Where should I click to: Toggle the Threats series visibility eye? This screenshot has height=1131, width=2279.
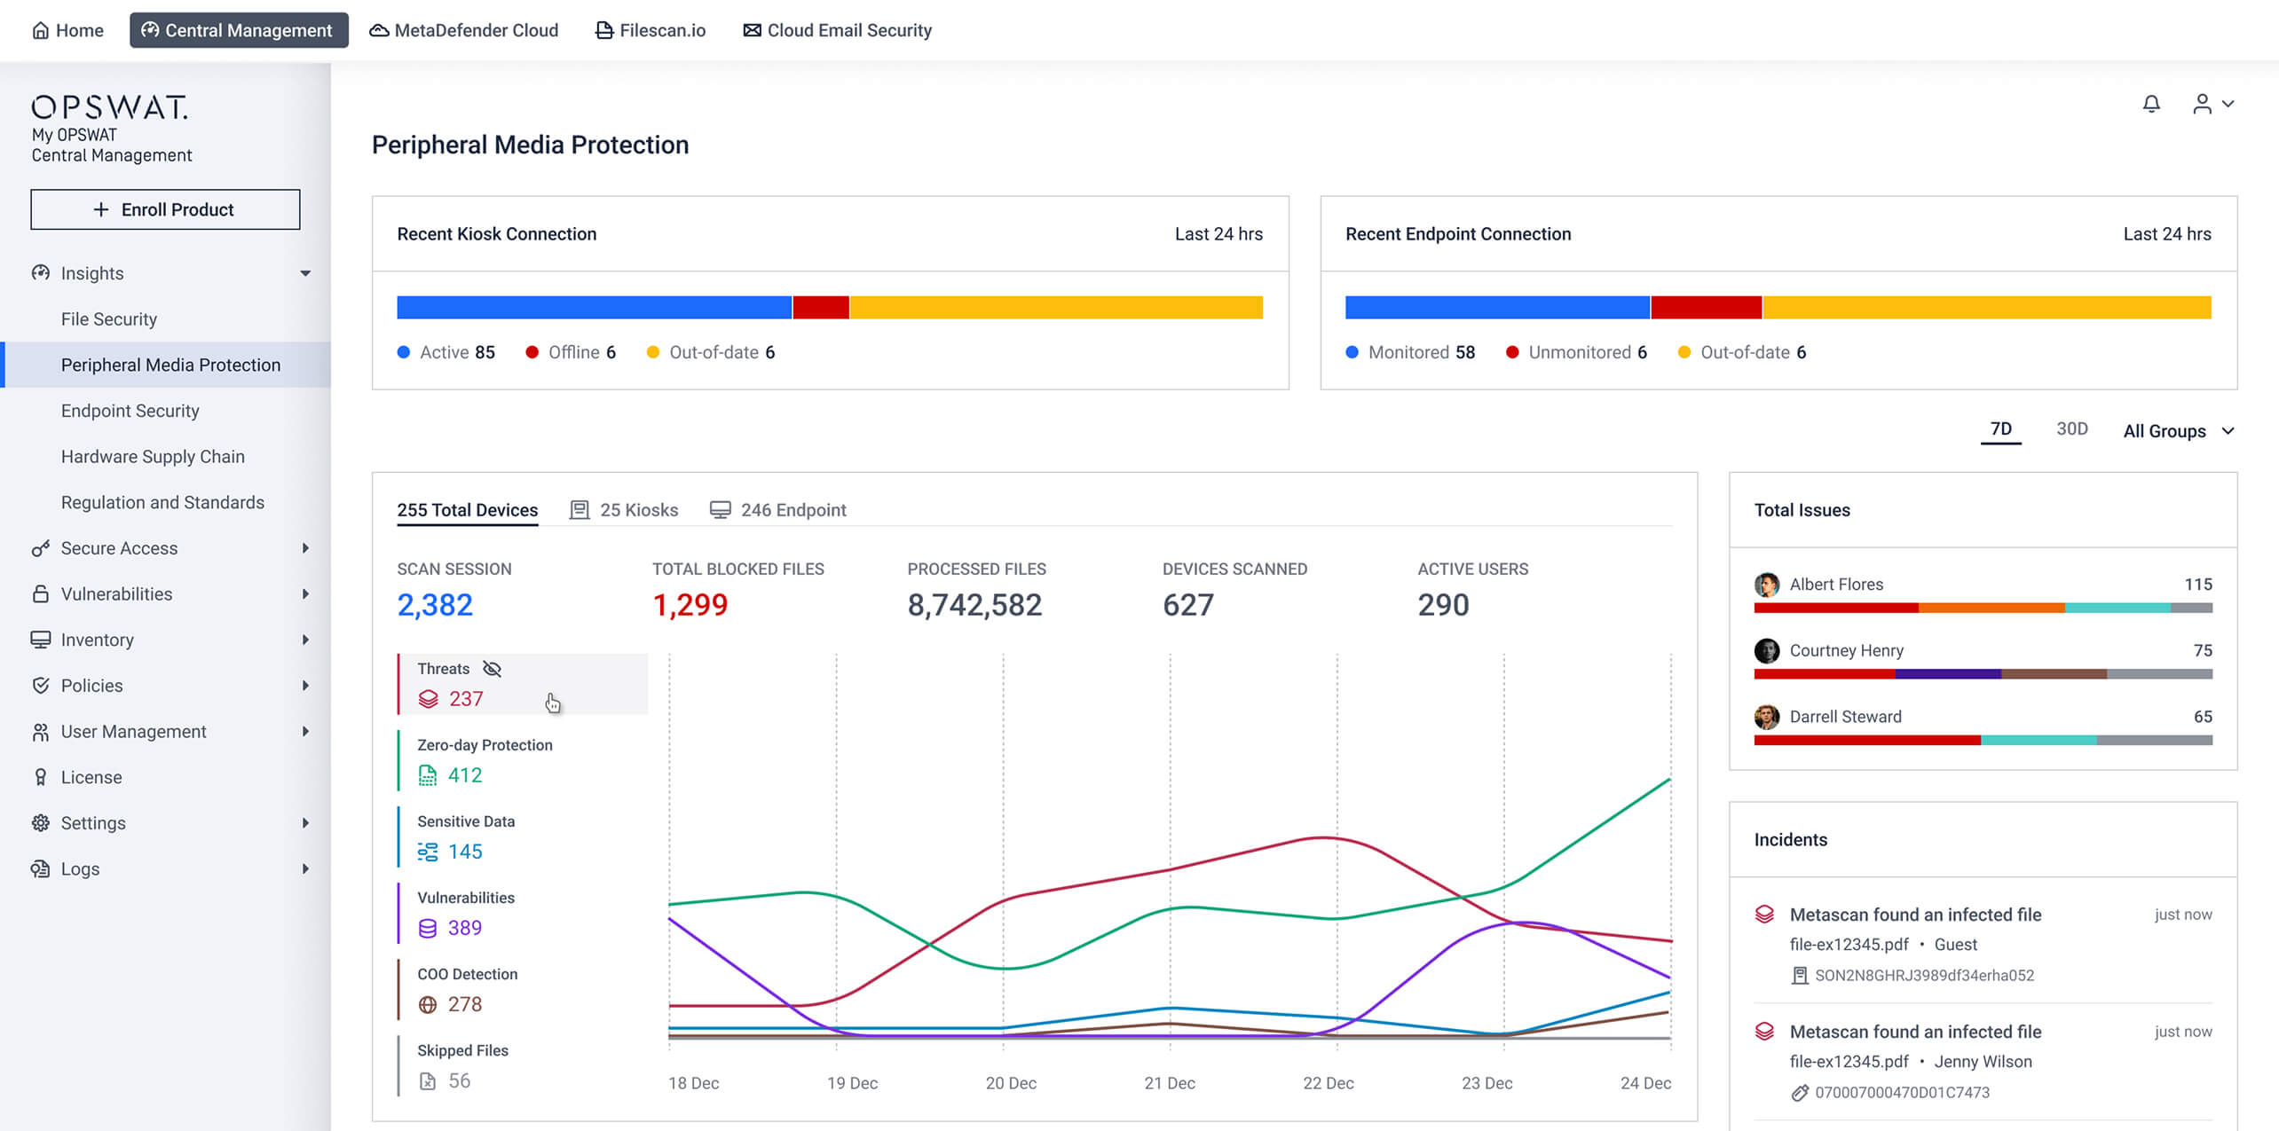(x=492, y=669)
